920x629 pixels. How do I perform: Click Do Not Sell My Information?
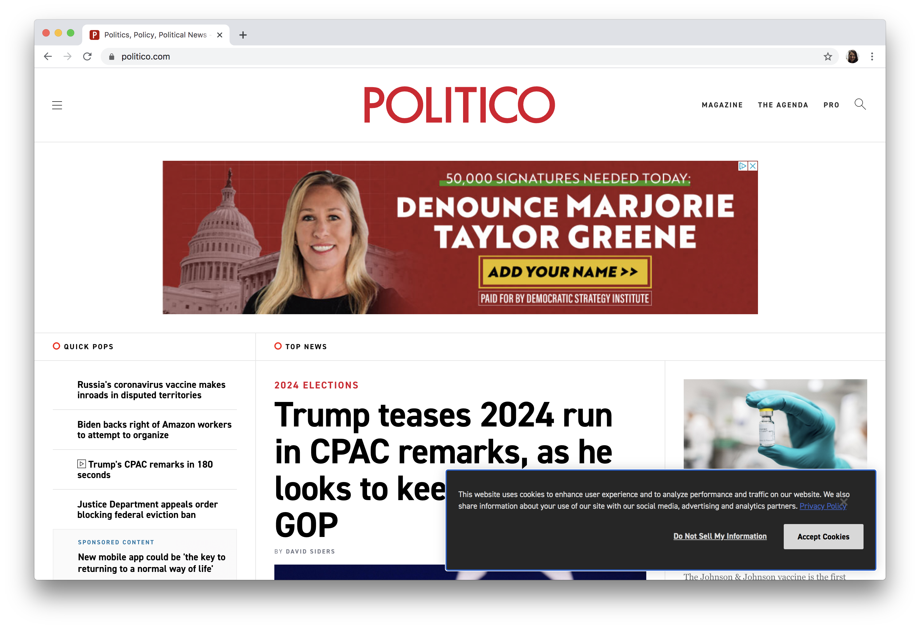pyautogui.click(x=720, y=536)
